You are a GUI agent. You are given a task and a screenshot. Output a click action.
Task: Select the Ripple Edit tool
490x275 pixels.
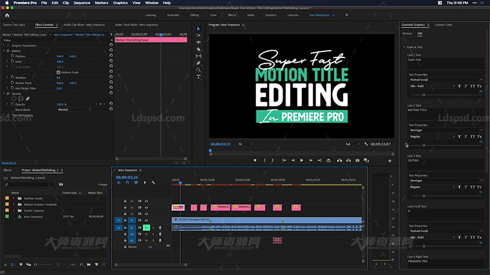[x=198, y=42]
